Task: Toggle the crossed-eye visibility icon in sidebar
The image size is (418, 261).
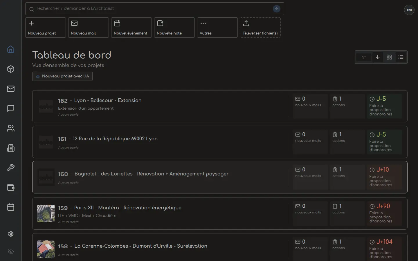Action: coord(11,252)
